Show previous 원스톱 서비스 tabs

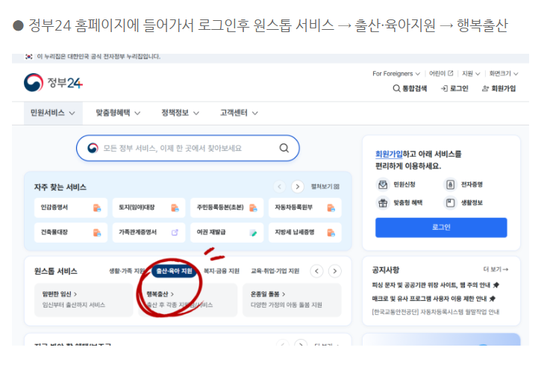[316, 271]
